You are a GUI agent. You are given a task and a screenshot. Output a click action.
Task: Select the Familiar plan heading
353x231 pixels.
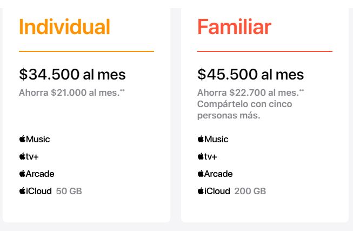coord(234,27)
